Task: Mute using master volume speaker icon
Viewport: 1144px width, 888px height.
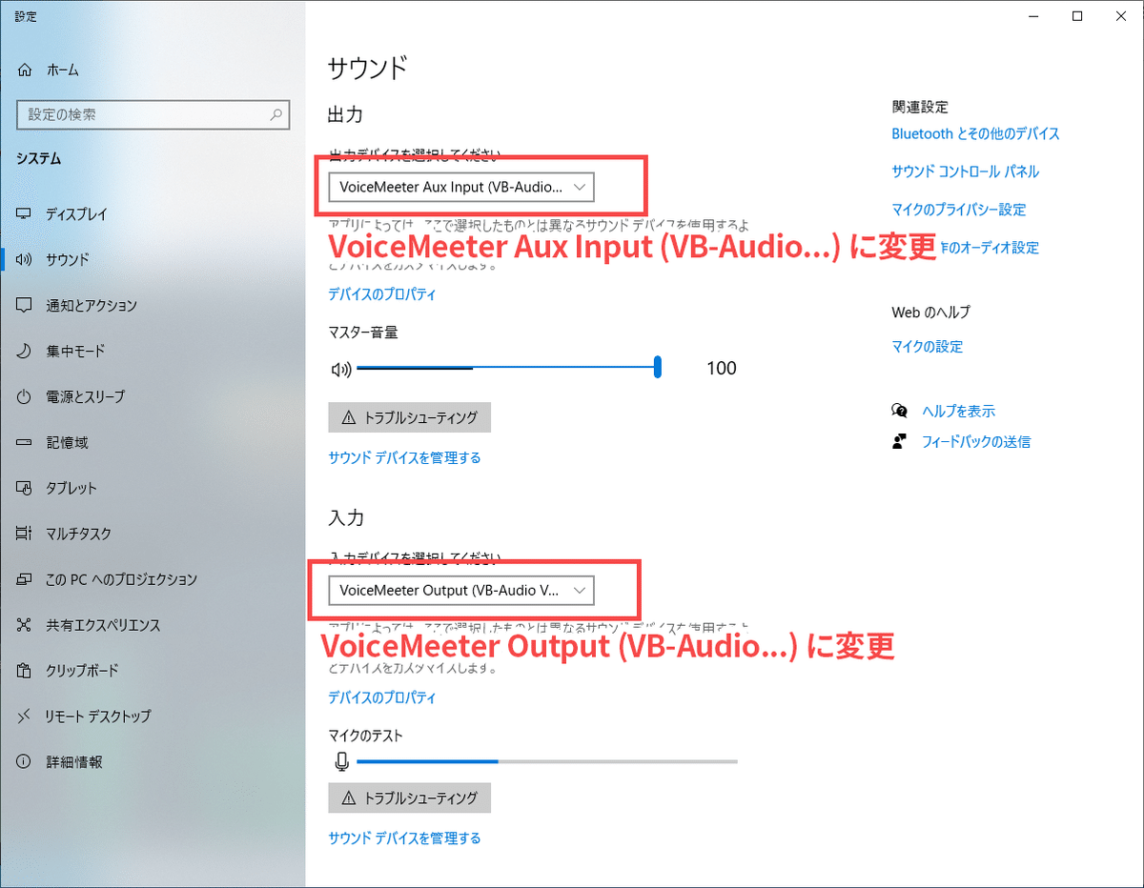Action: 340,369
